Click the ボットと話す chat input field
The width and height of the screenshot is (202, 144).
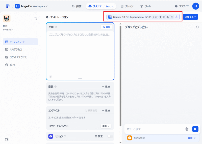point(155,129)
